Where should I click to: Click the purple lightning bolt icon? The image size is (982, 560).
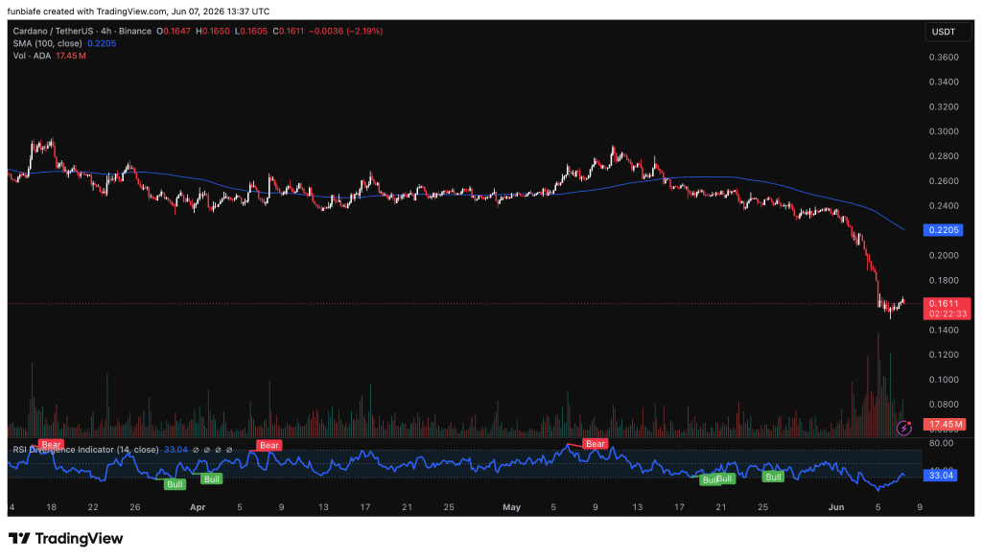(x=903, y=428)
